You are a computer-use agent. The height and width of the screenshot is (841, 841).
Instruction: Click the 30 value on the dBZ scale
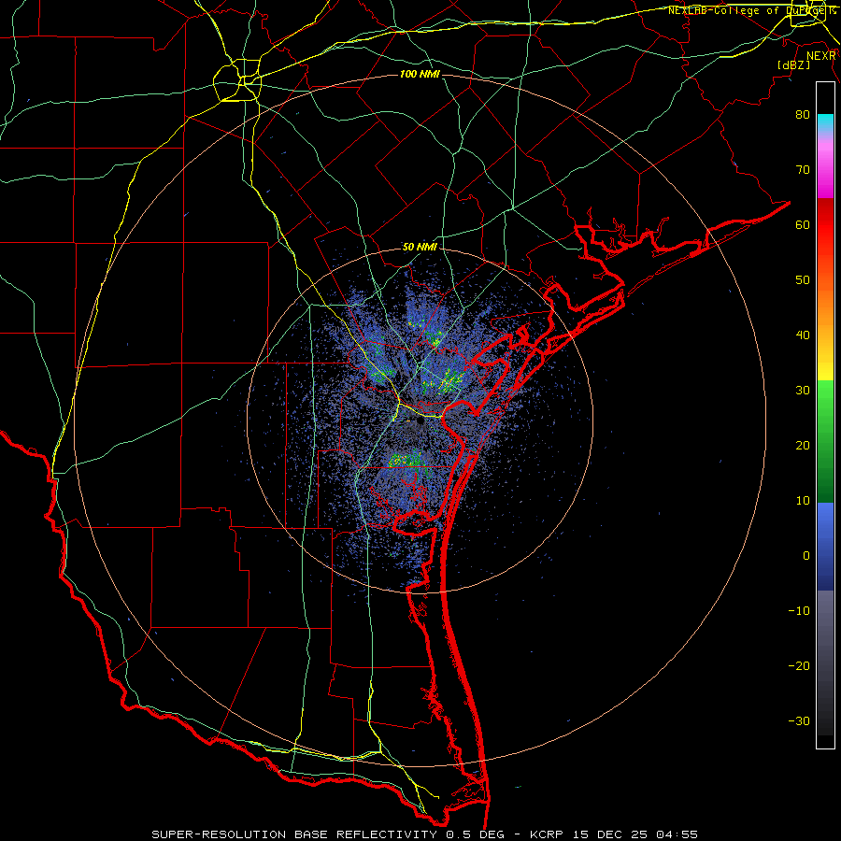(803, 391)
